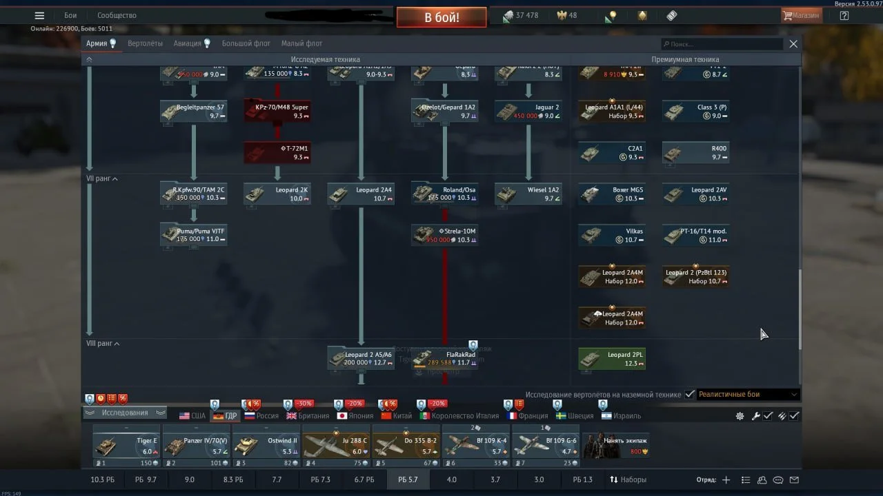Open the contacts friends icon
Viewport: 883px width, 496px height.
762,480
